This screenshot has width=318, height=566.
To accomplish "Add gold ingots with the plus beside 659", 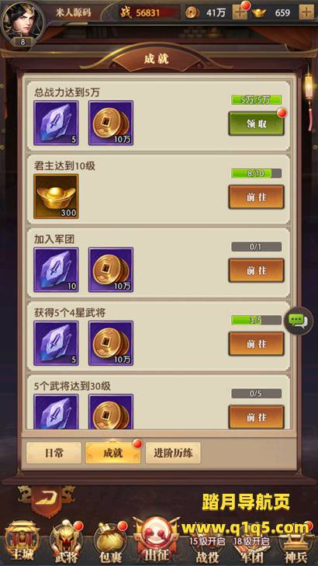I will pyautogui.click(x=306, y=13).
